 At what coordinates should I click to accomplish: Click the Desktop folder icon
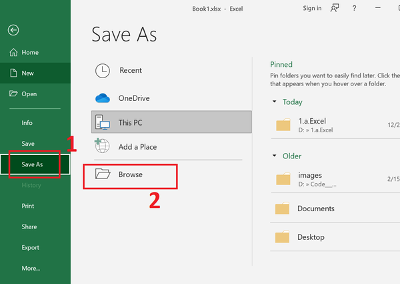283,237
